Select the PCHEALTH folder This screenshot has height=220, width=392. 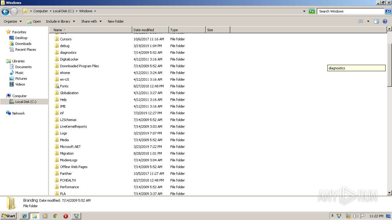pos(68,180)
